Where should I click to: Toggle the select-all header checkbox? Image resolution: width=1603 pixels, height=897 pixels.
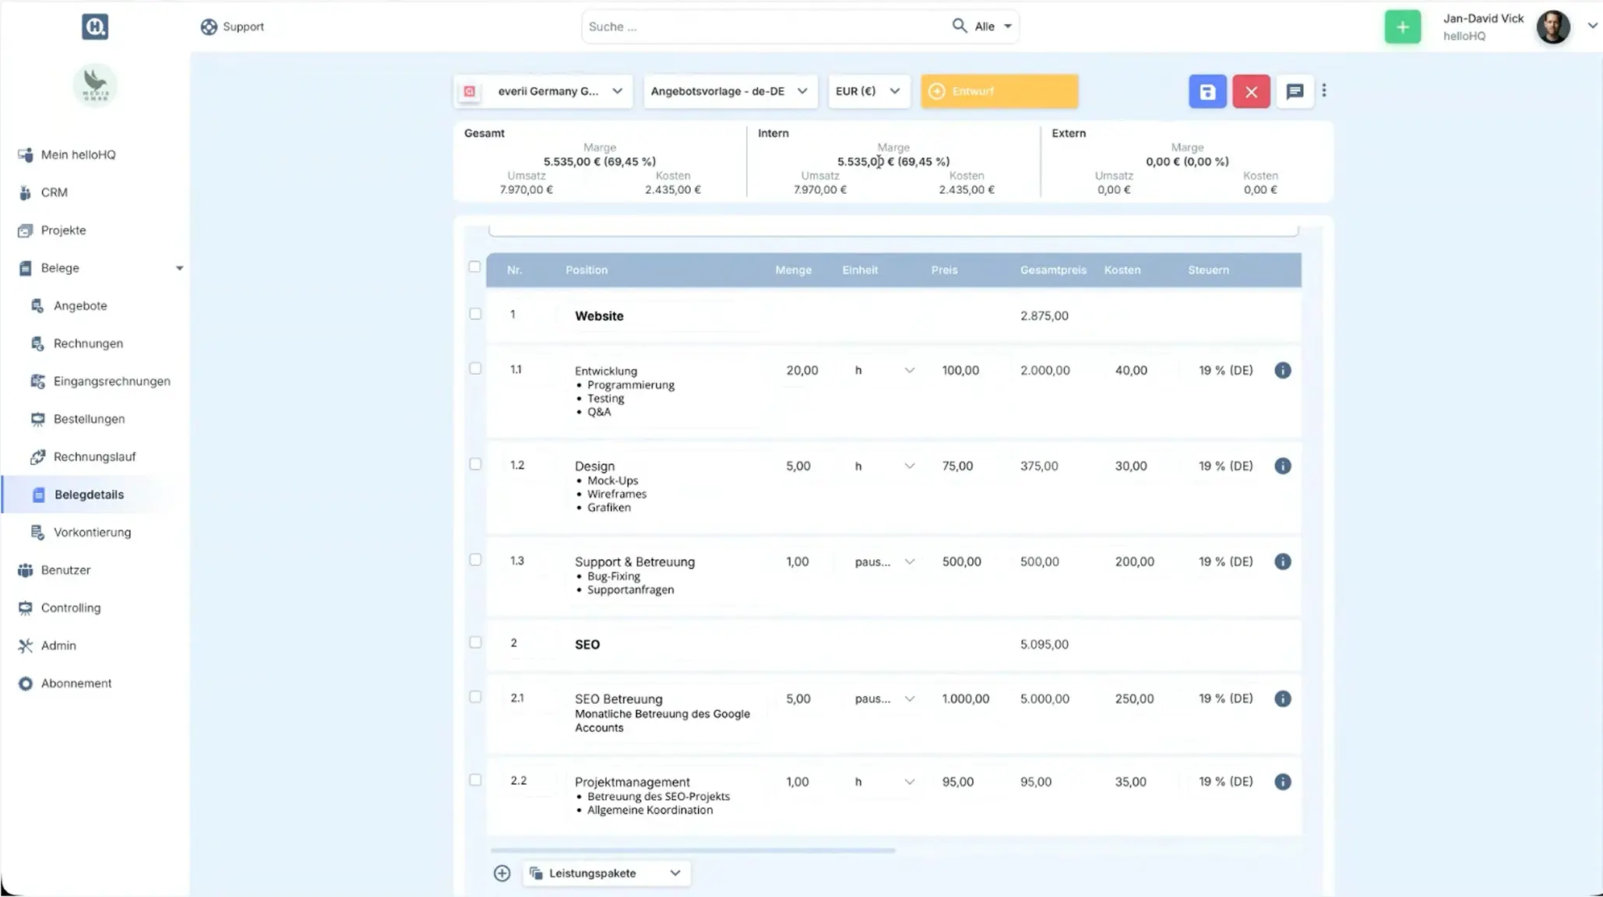(474, 266)
